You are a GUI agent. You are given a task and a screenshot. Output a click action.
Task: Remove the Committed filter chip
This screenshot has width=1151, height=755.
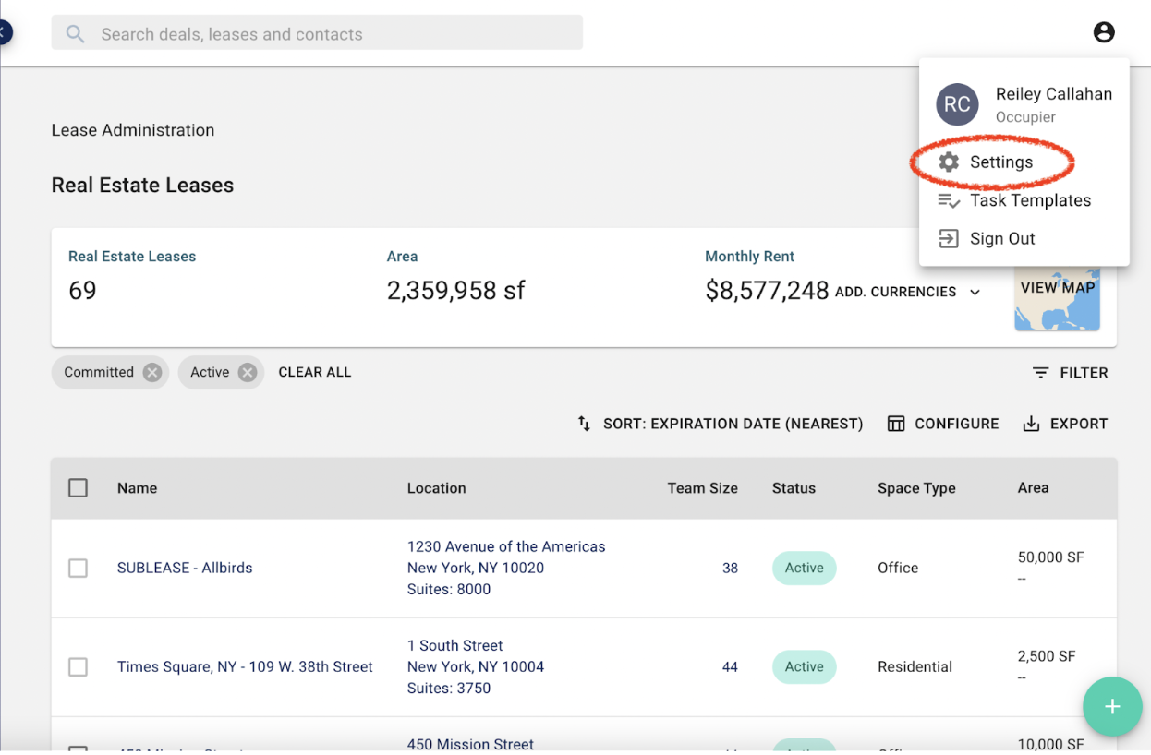pyautogui.click(x=152, y=372)
